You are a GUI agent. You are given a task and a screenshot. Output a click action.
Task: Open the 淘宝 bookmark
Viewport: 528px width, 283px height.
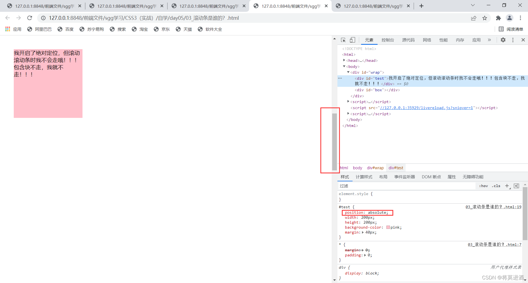tap(140, 29)
